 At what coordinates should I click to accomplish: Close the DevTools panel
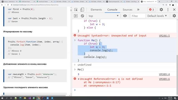point(174,10)
